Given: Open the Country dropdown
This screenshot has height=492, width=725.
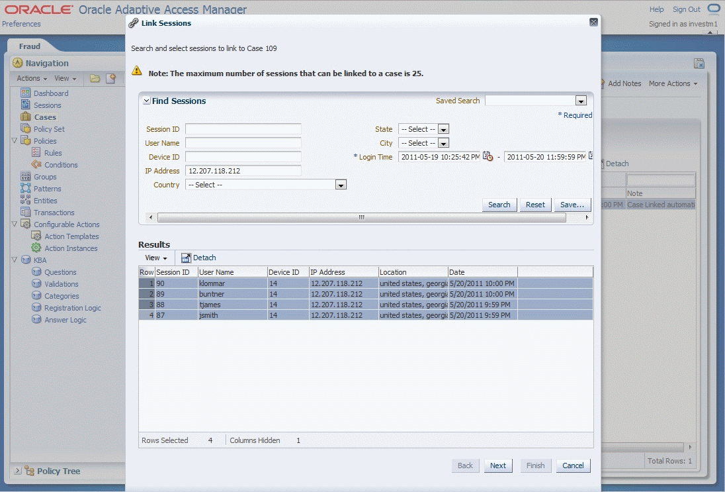Looking at the screenshot, I should coord(341,184).
